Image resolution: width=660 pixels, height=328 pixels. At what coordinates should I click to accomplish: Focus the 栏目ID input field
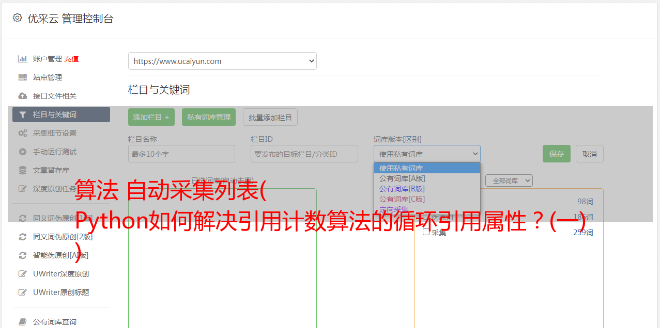304,154
